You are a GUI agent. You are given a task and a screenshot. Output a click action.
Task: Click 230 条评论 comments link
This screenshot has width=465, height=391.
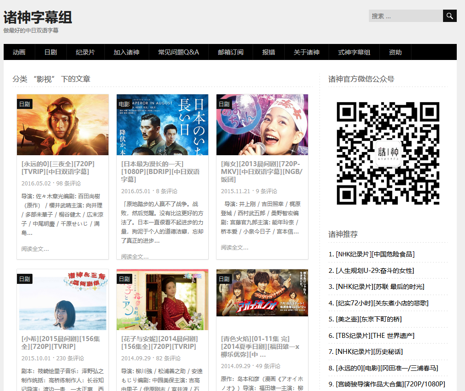[x=70, y=358]
